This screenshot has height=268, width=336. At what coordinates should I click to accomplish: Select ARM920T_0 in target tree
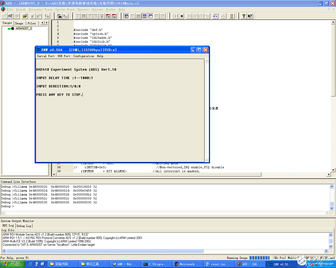[x=24, y=29]
